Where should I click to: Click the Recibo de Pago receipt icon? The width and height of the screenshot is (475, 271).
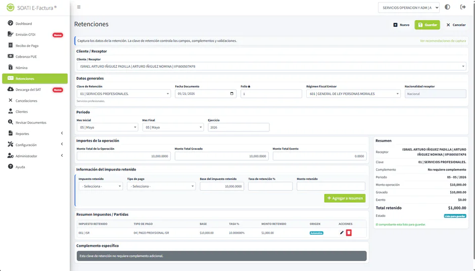tap(10, 45)
